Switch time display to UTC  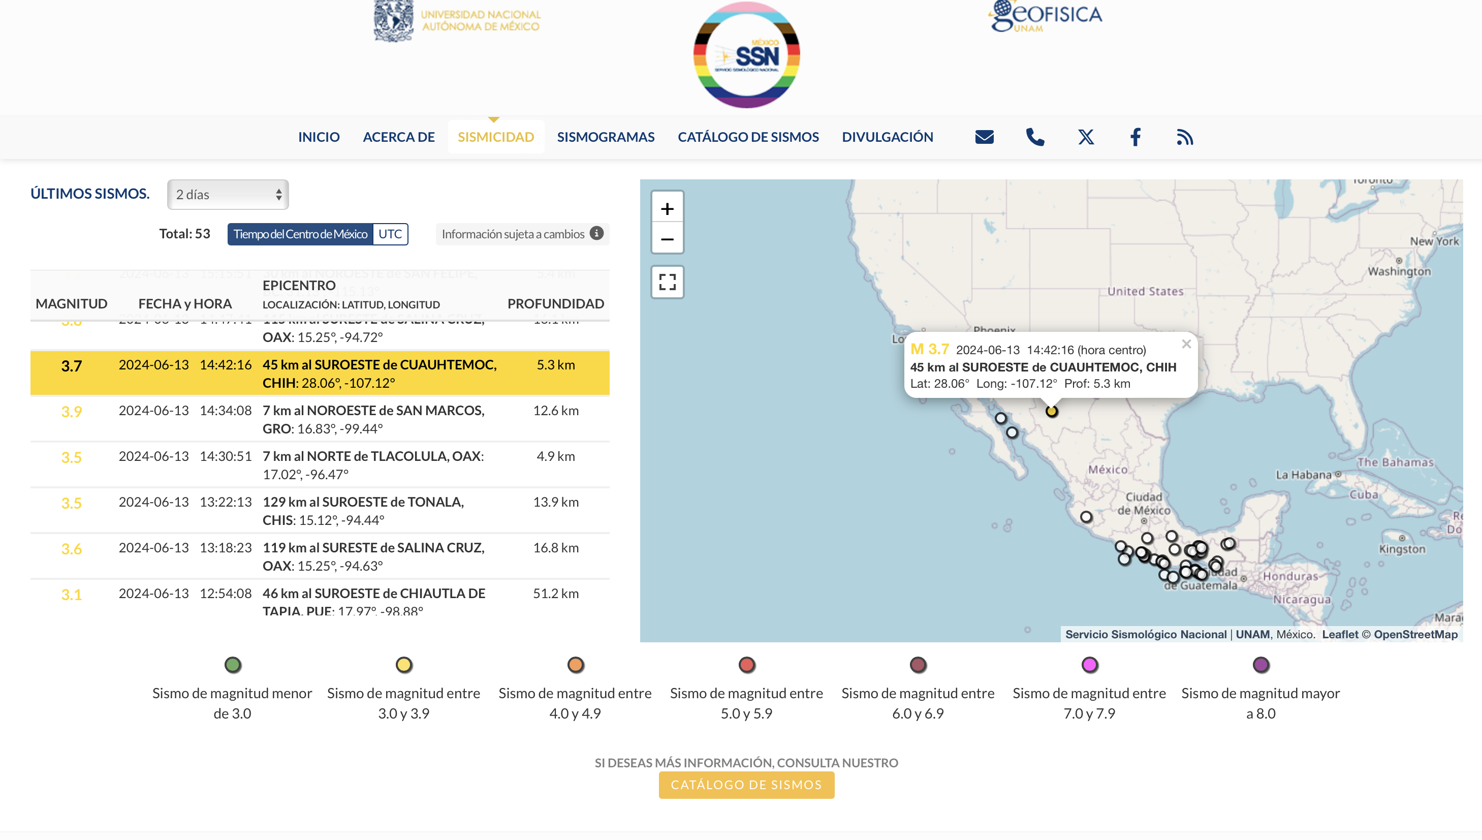point(390,234)
